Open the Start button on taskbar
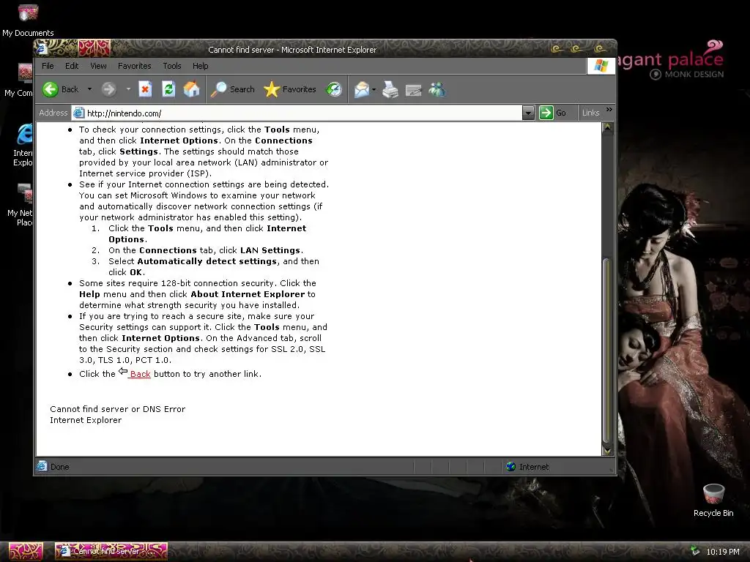The width and height of the screenshot is (750, 562). tap(26, 552)
